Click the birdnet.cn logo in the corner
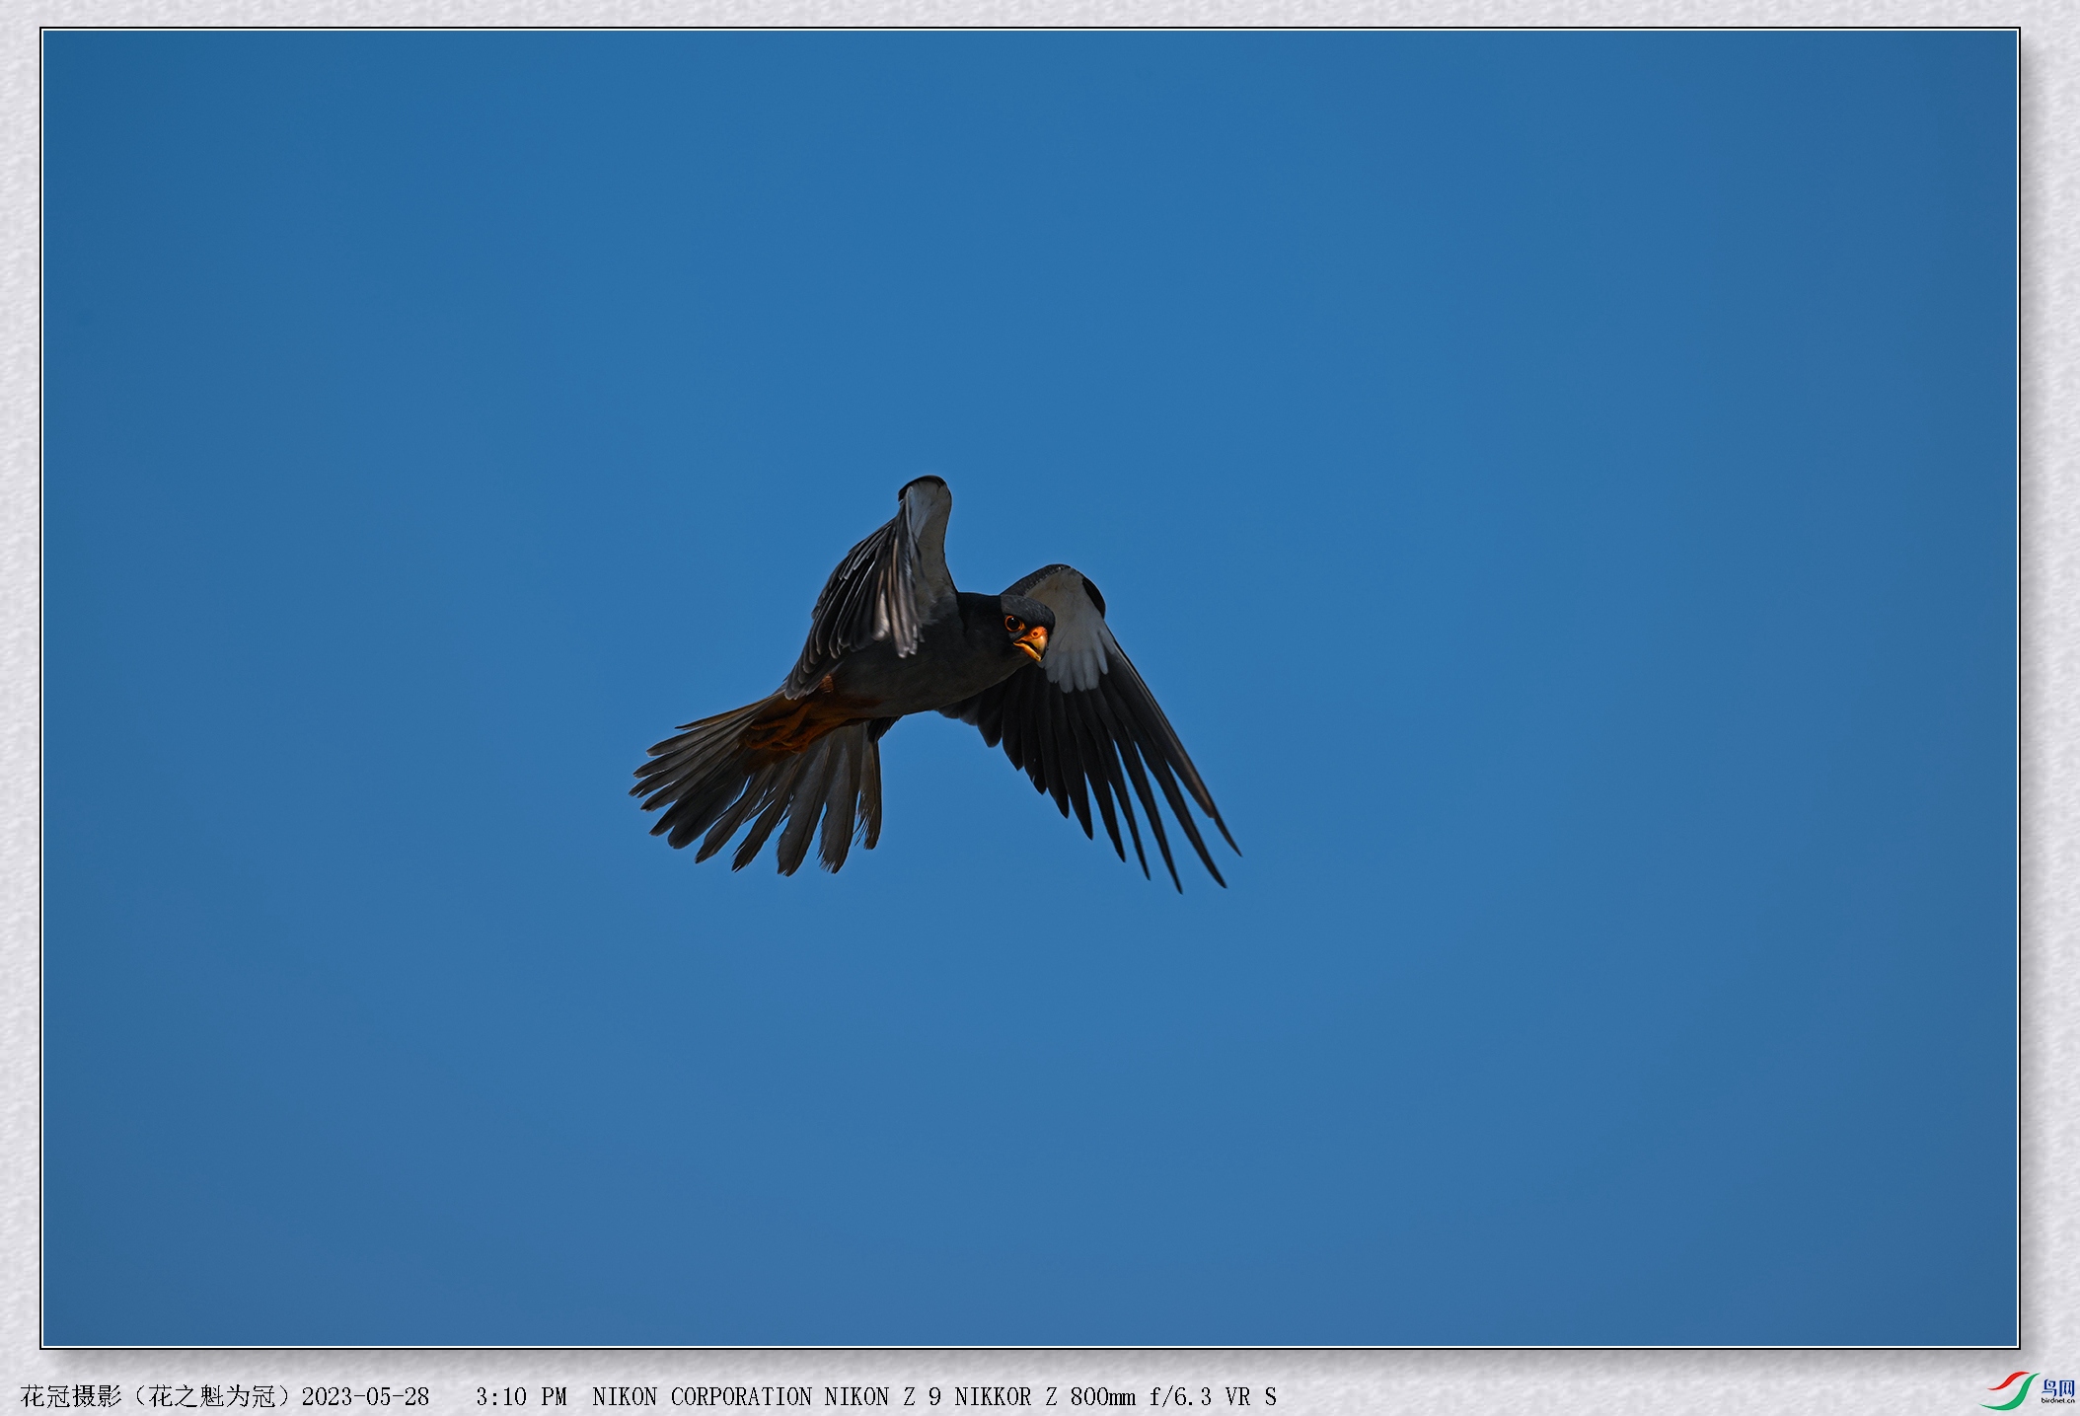The image size is (2080, 1416). 2027,1389
